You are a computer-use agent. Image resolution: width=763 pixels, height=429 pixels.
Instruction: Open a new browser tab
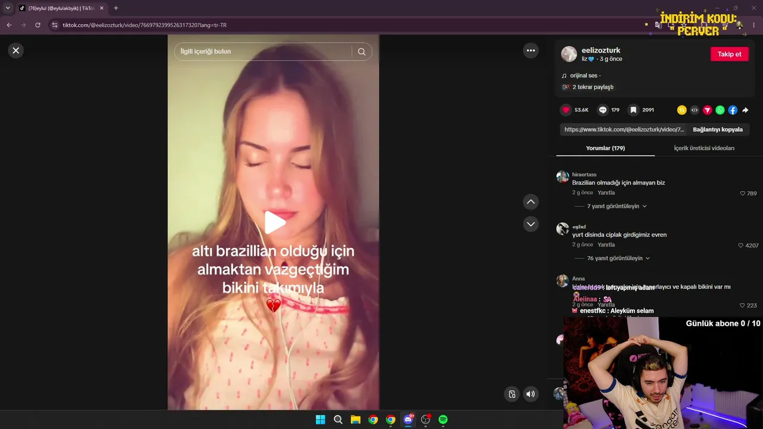pos(116,8)
